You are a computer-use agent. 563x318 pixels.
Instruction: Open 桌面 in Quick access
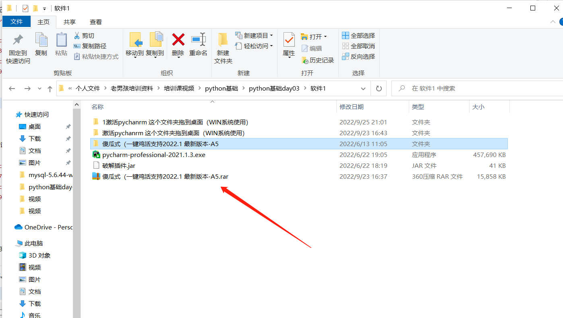coord(35,127)
